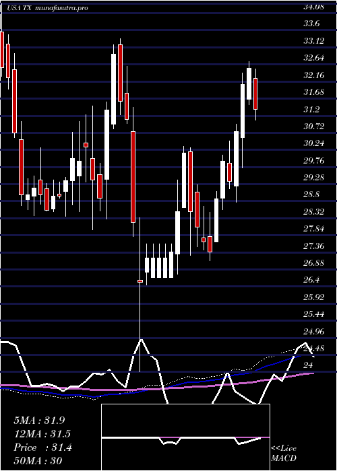Select the 27.36 price axis label
This screenshot has width=337, height=471.
[313, 246]
